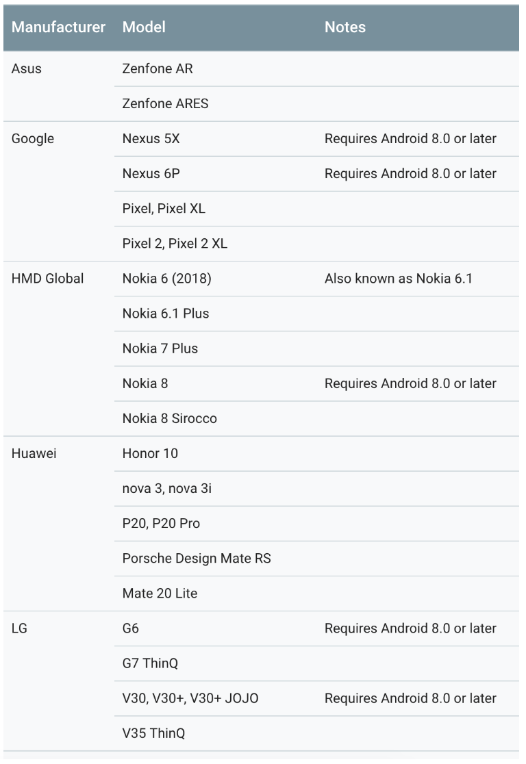This screenshot has width=526, height=764.
Task: Select the Zenfone ARES row
Action: pos(316,104)
